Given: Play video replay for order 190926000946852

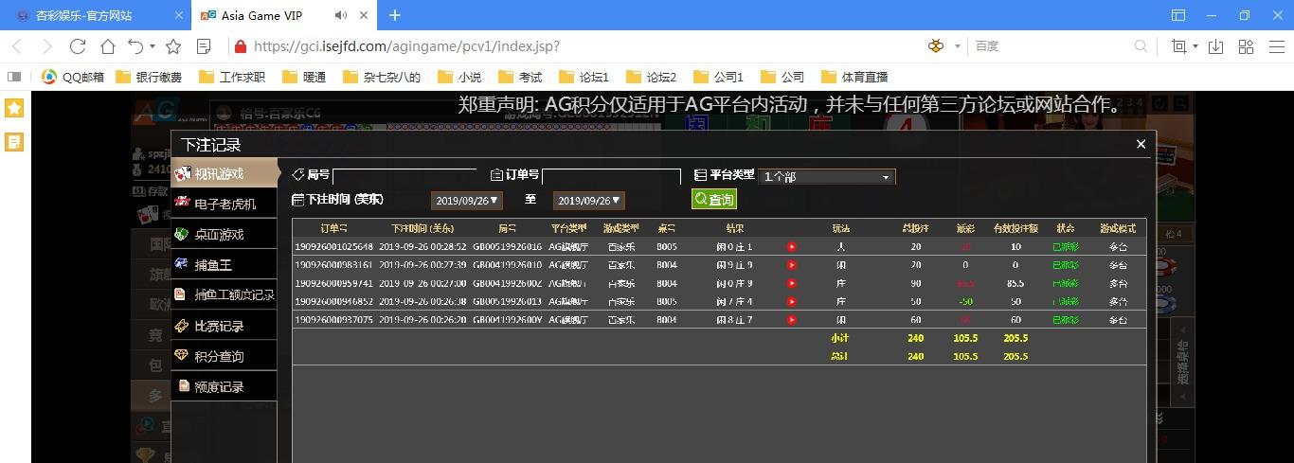Looking at the screenshot, I should point(792,301).
